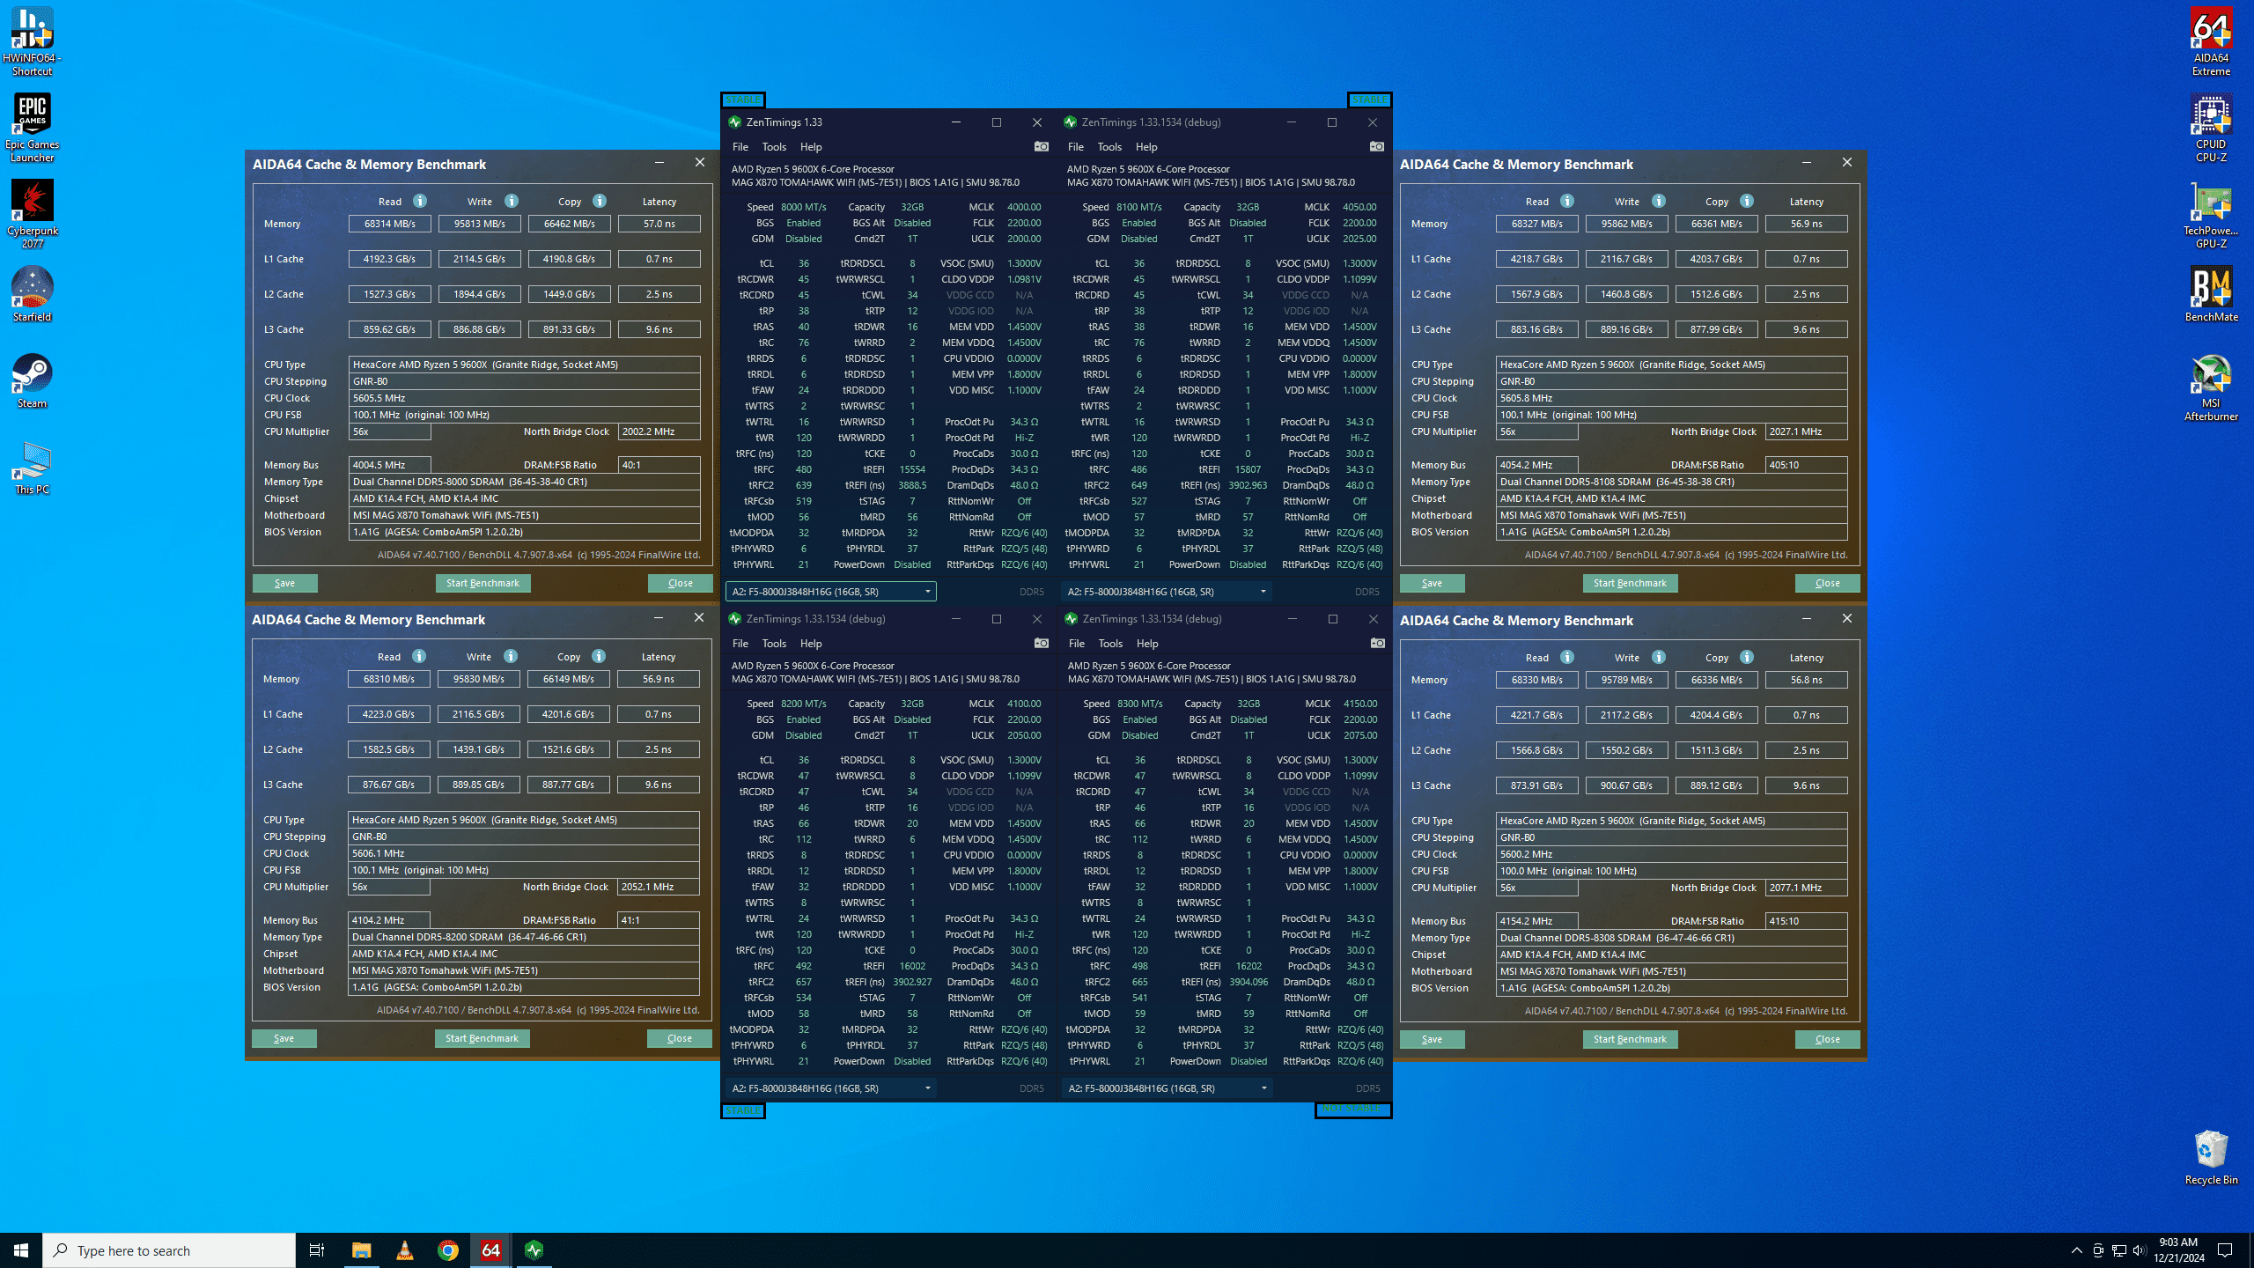Expand module dropdown in top-right ZenTimings window
Viewport: 2254px width, 1268px height.
coord(1263,592)
